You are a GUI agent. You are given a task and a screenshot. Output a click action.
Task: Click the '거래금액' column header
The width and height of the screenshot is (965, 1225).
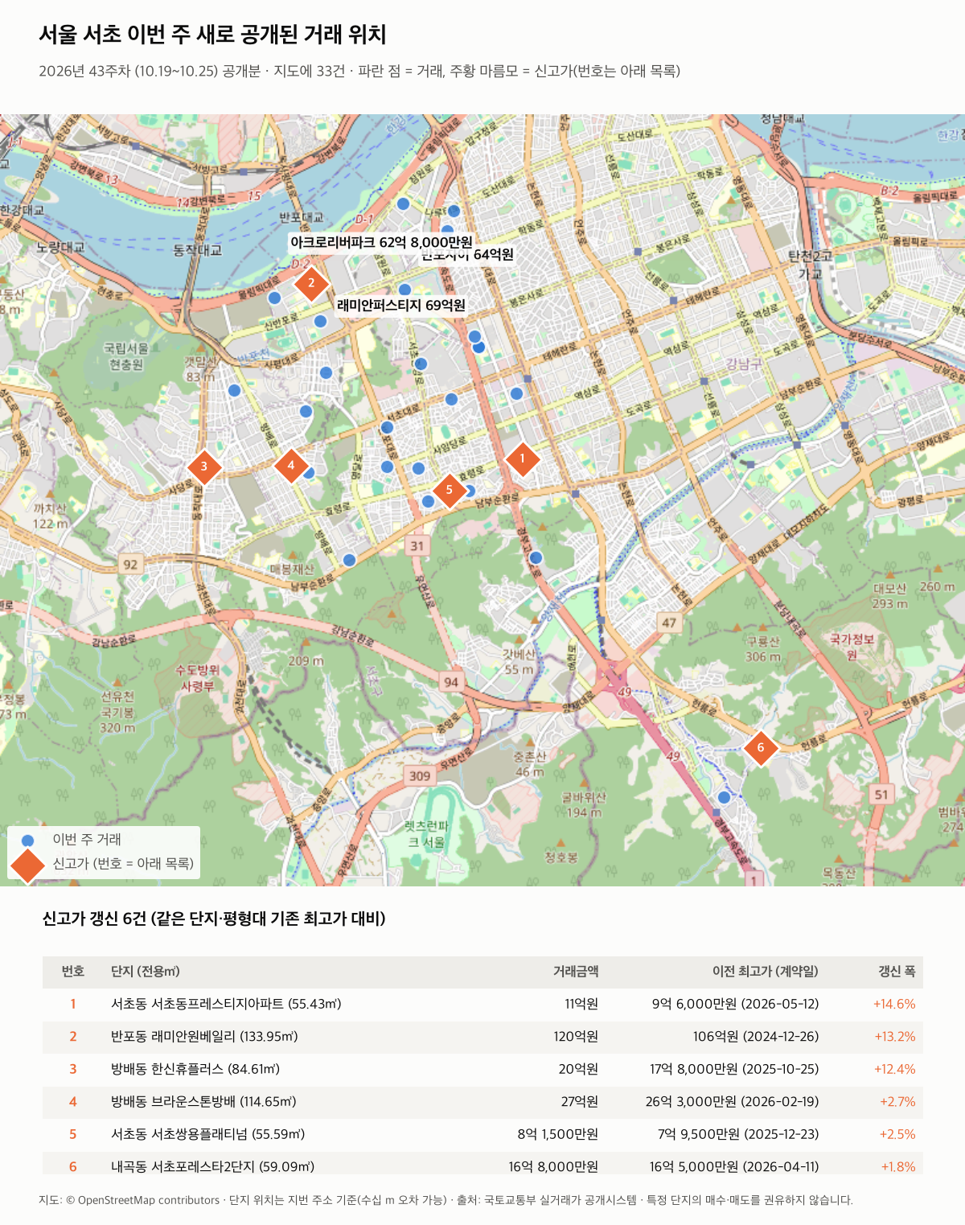(576, 972)
